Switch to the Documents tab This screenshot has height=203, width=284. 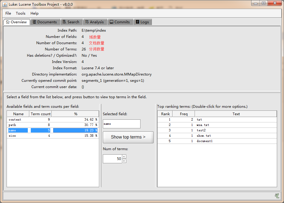[45, 22]
